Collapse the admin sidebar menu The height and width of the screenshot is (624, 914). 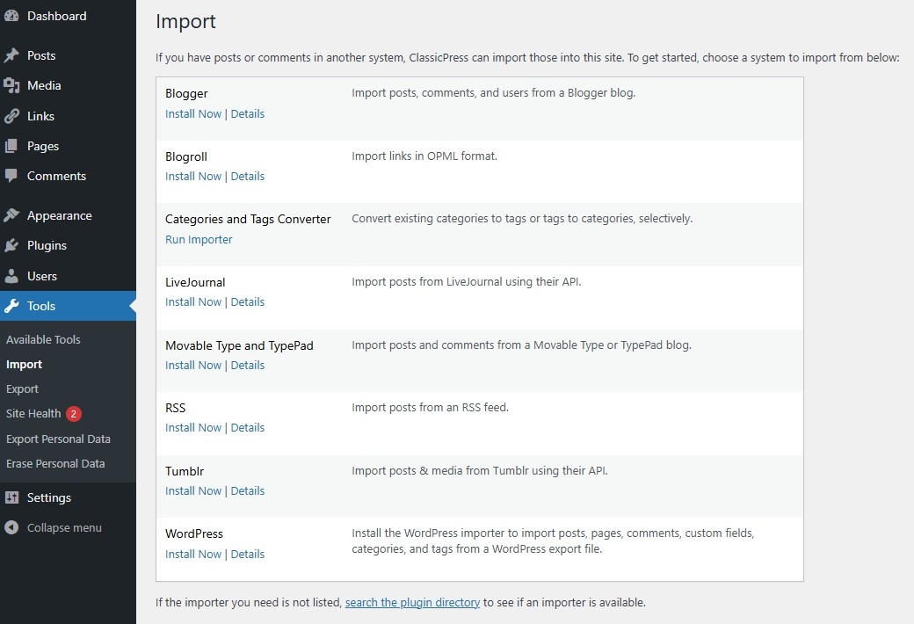point(64,527)
